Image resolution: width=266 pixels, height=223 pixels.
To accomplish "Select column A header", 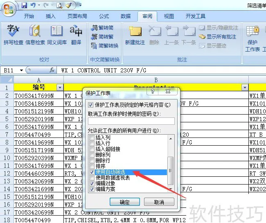I will (39, 80).
